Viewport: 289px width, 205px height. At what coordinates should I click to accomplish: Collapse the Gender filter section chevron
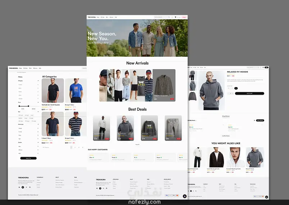[x=38, y=143]
